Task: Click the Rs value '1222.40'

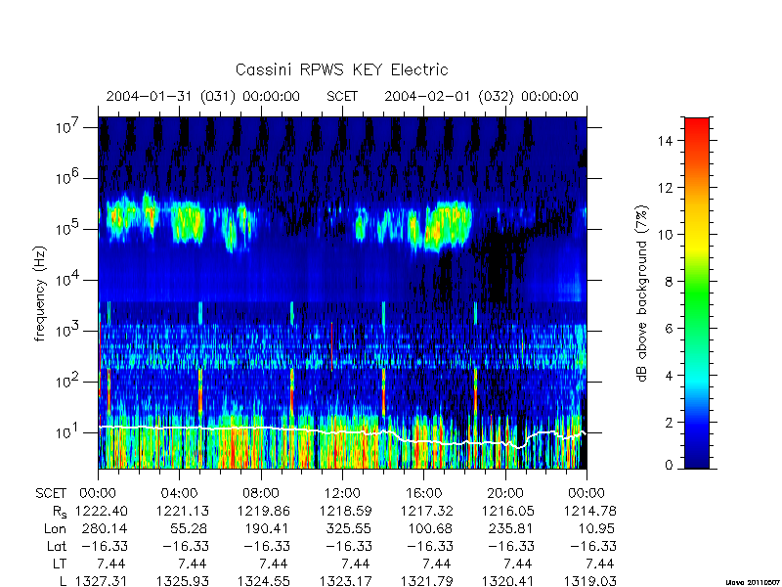Action: [102, 511]
